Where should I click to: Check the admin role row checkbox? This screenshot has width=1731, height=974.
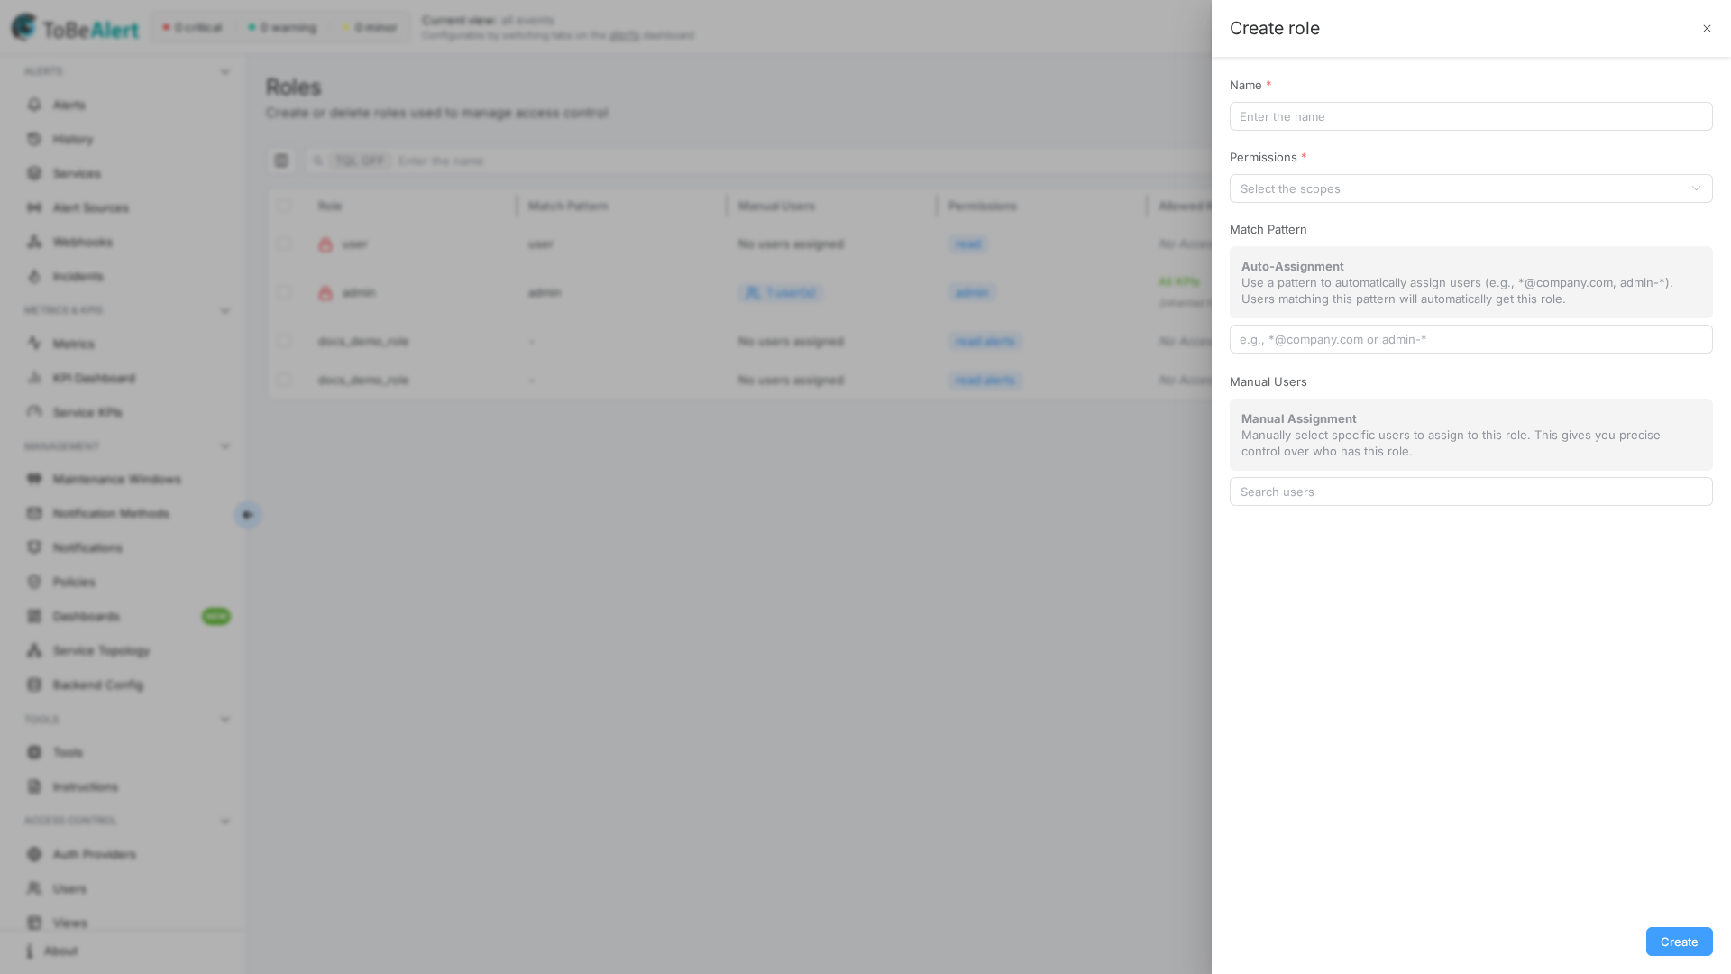click(x=284, y=292)
